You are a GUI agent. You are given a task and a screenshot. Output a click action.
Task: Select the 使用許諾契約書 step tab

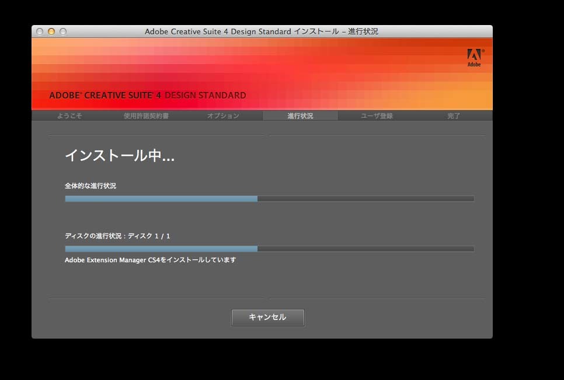point(147,115)
